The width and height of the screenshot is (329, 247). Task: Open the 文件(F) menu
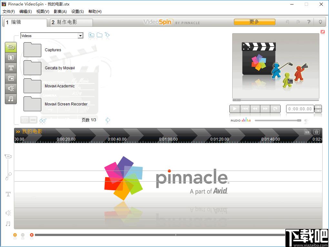pyautogui.click(x=9, y=12)
